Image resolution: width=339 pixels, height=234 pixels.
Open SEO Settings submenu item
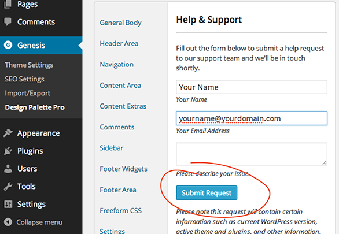[x=24, y=79]
